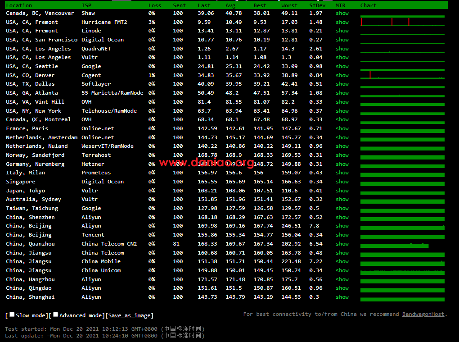Show MTR for New York Telehouse/RamNode
This screenshot has width=459, height=342.
342,111
